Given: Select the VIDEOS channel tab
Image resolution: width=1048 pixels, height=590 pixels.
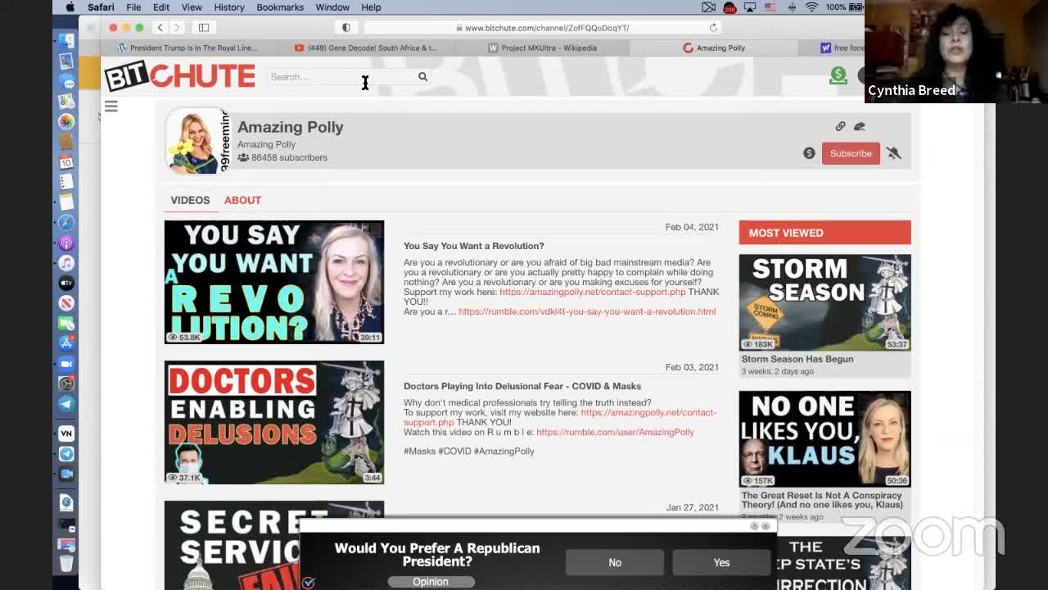Looking at the screenshot, I should coord(190,200).
